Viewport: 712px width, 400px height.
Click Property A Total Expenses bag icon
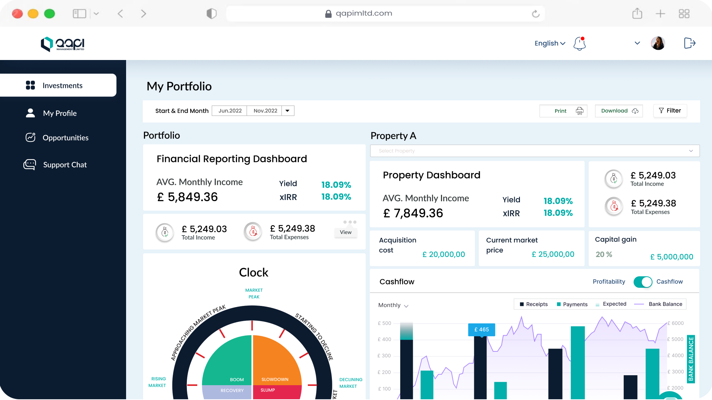click(x=614, y=206)
